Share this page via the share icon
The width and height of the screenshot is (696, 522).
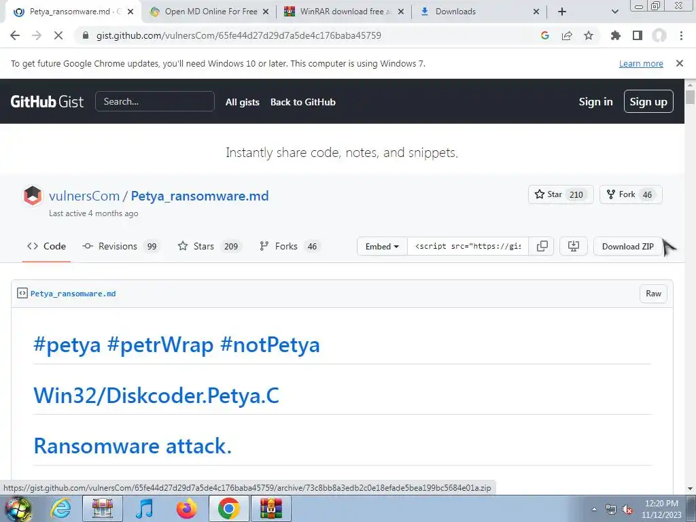(567, 35)
